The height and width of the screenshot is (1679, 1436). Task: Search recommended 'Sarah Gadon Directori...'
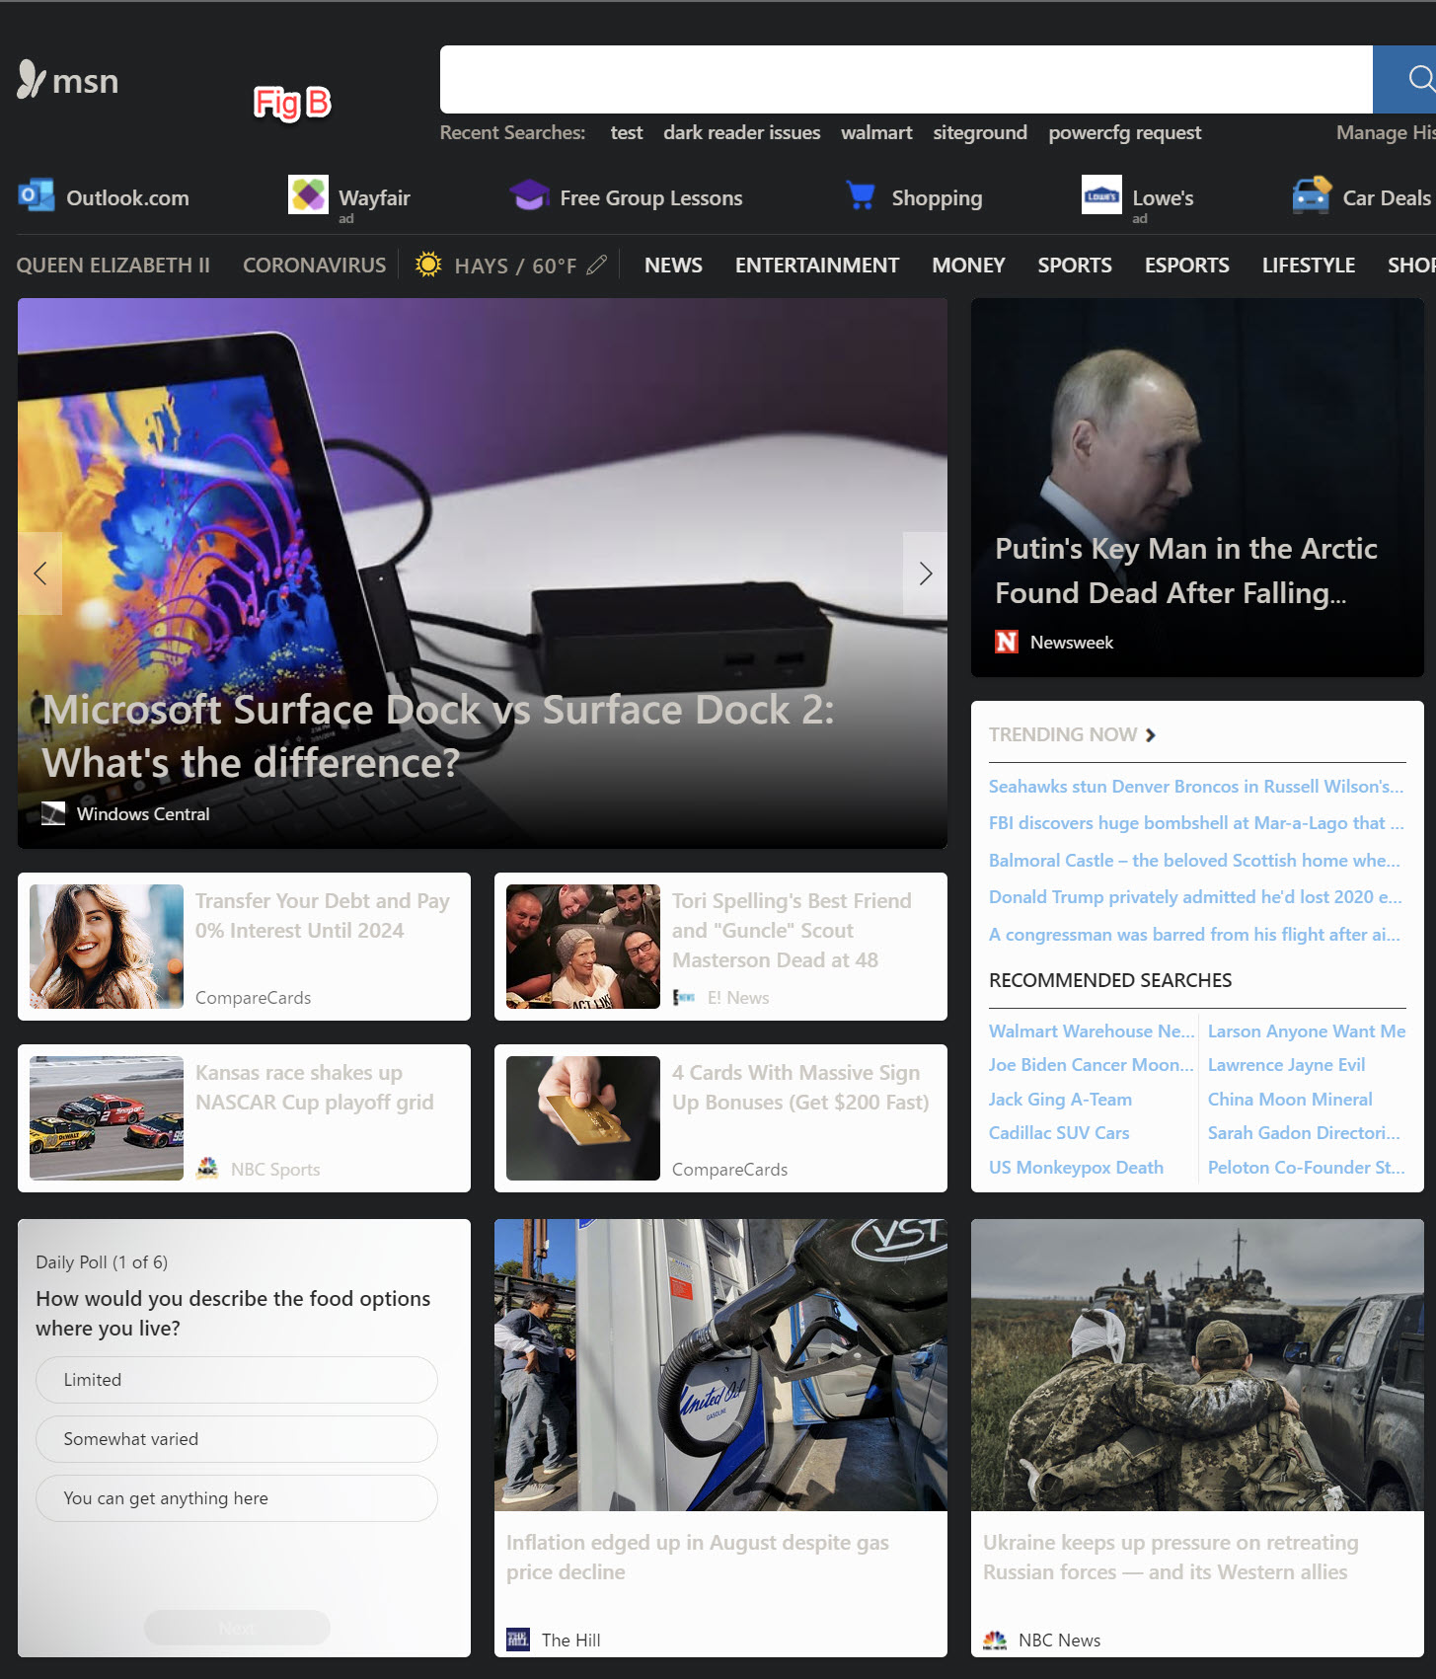(1304, 1133)
